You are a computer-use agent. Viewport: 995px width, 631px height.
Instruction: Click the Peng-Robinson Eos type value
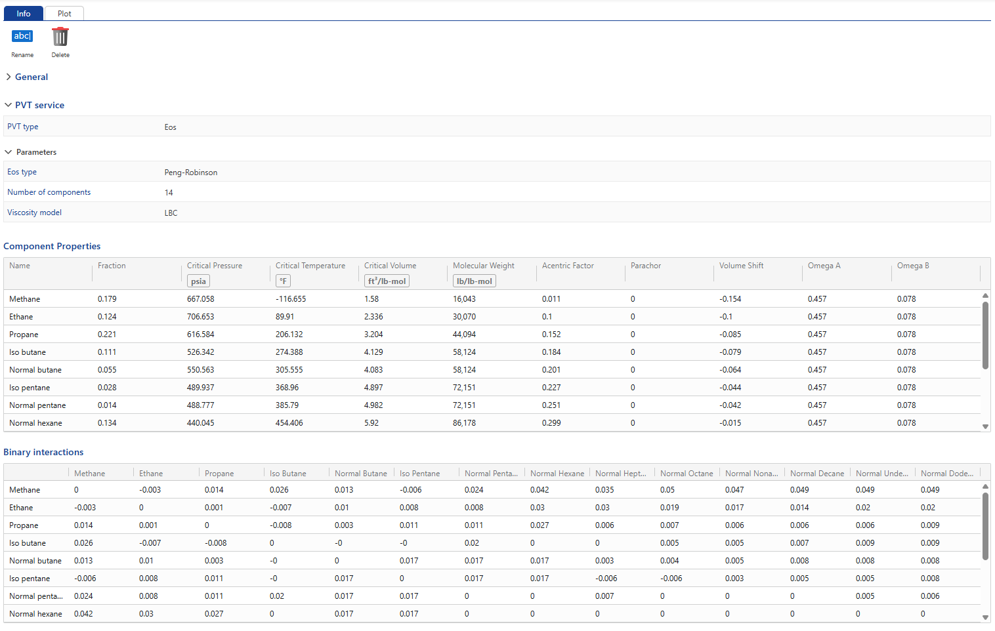191,173
